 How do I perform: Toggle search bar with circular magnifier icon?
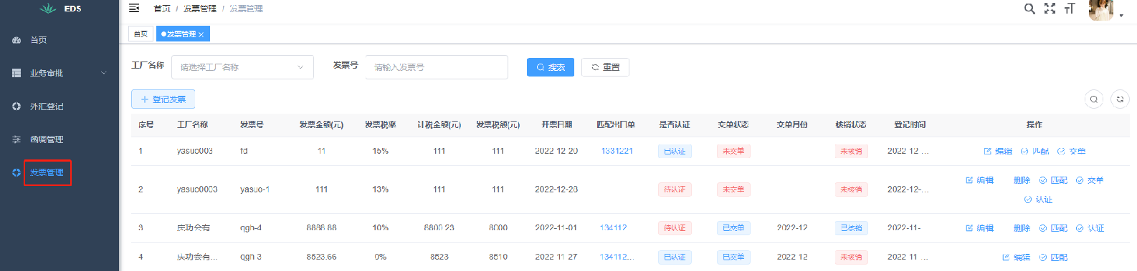click(1094, 99)
